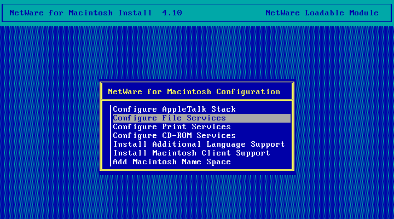Click the 4.10 version number in header
The width and height of the screenshot is (394, 219).
point(172,13)
